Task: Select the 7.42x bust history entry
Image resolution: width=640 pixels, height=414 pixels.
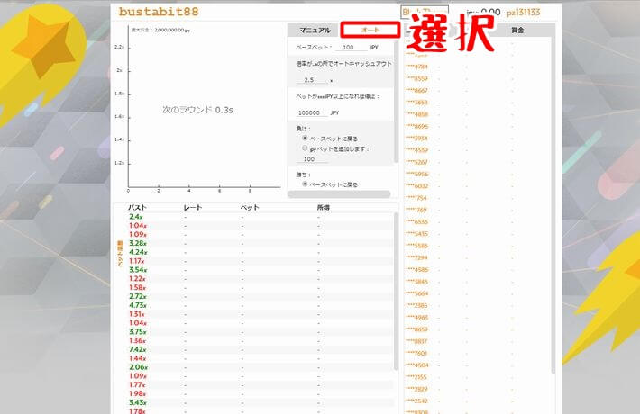Action: coord(137,349)
